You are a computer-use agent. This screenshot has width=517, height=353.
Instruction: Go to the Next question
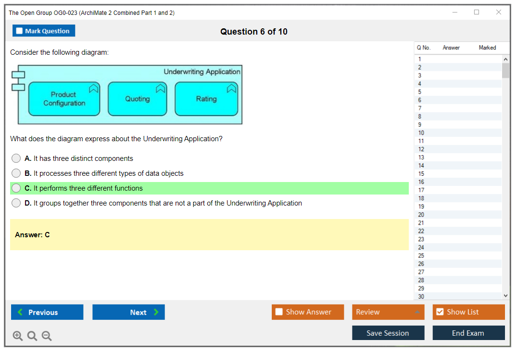tap(128, 312)
